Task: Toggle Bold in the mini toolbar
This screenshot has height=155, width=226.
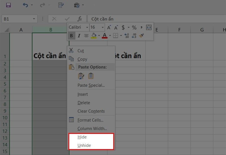Action: point(71,36)
